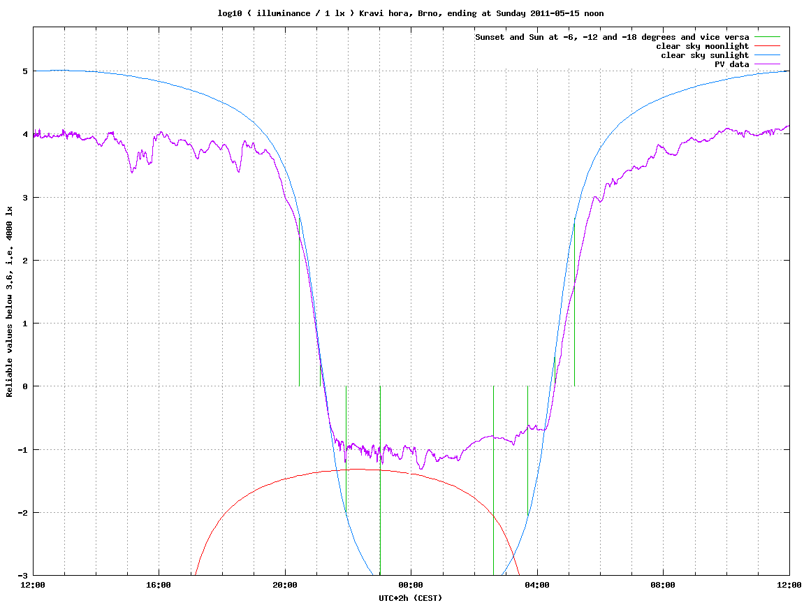Click x-axis label 'UTC+2h (CEST)'

point(410,598)
